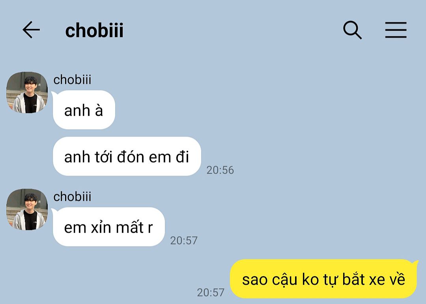The width and height of the screenshot is (426, 304).
Task: Tap the word 'về' in the yellow reply
Action: [397, 279]
